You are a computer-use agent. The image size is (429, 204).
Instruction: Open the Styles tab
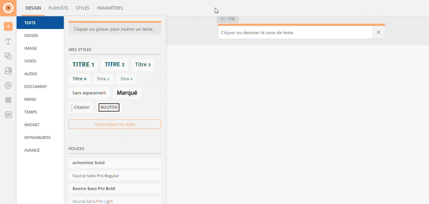click(x=82, y=8)
